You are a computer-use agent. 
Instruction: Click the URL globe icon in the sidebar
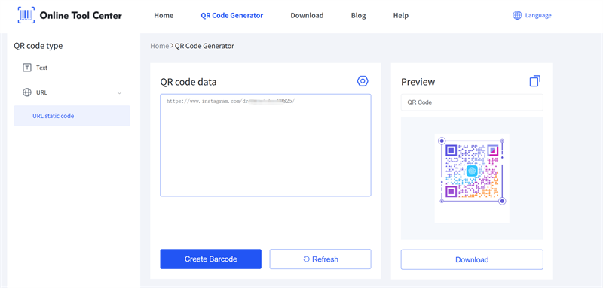(27, 92)
